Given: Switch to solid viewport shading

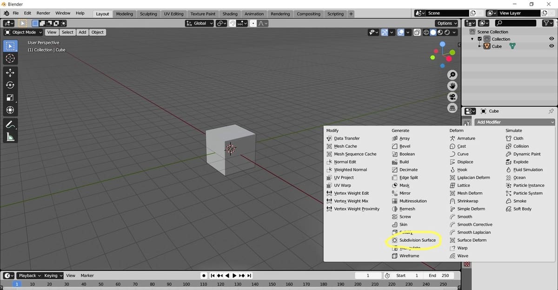Looking at the screenshot, I should (433, 32).
